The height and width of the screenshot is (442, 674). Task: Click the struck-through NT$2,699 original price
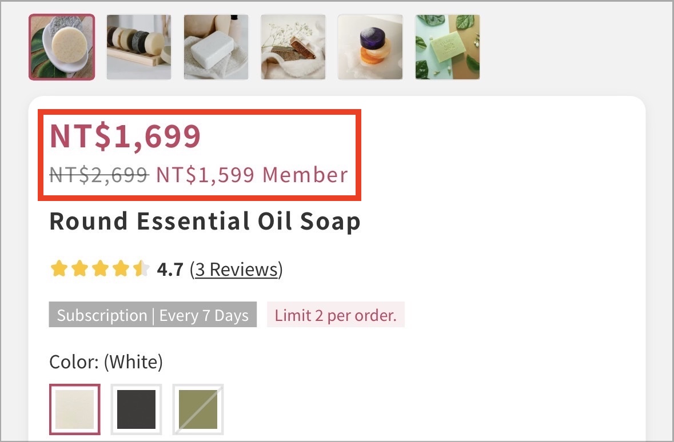tap(99, 175)
